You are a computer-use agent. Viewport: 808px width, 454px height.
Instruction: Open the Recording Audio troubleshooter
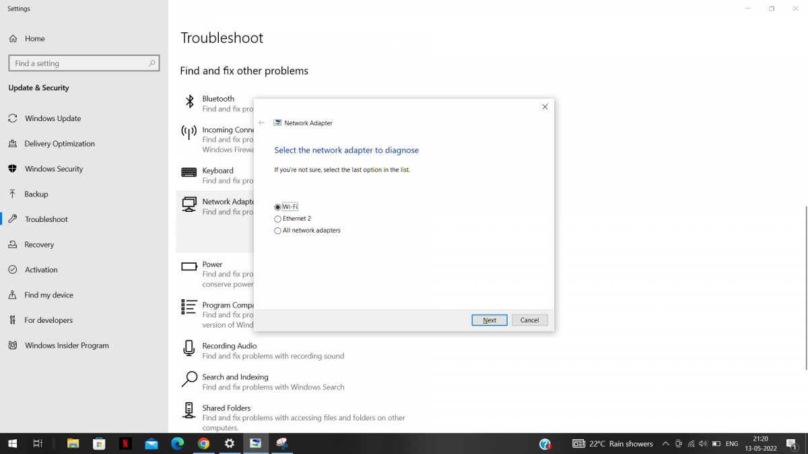coord(189,349)
